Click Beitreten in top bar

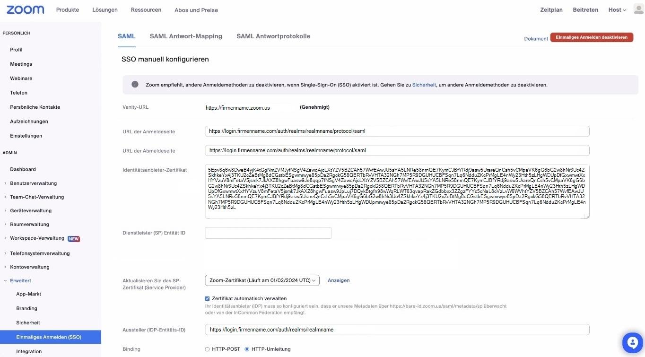pyautogui.click(x=585, y=10)
